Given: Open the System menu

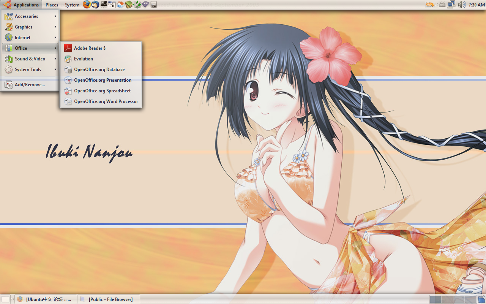Looking at the screenshot, I should click(72, 5).
